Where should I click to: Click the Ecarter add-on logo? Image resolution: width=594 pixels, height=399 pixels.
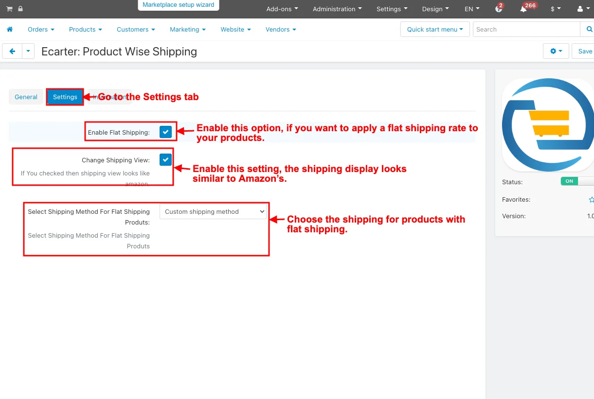tap(548, 125)
